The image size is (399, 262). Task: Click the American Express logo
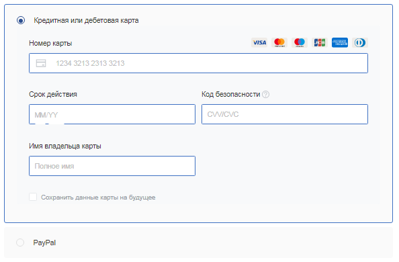(x=339, y=42)
